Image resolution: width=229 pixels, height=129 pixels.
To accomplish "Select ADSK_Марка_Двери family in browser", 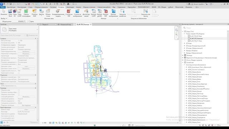I will tap(194, 79).
